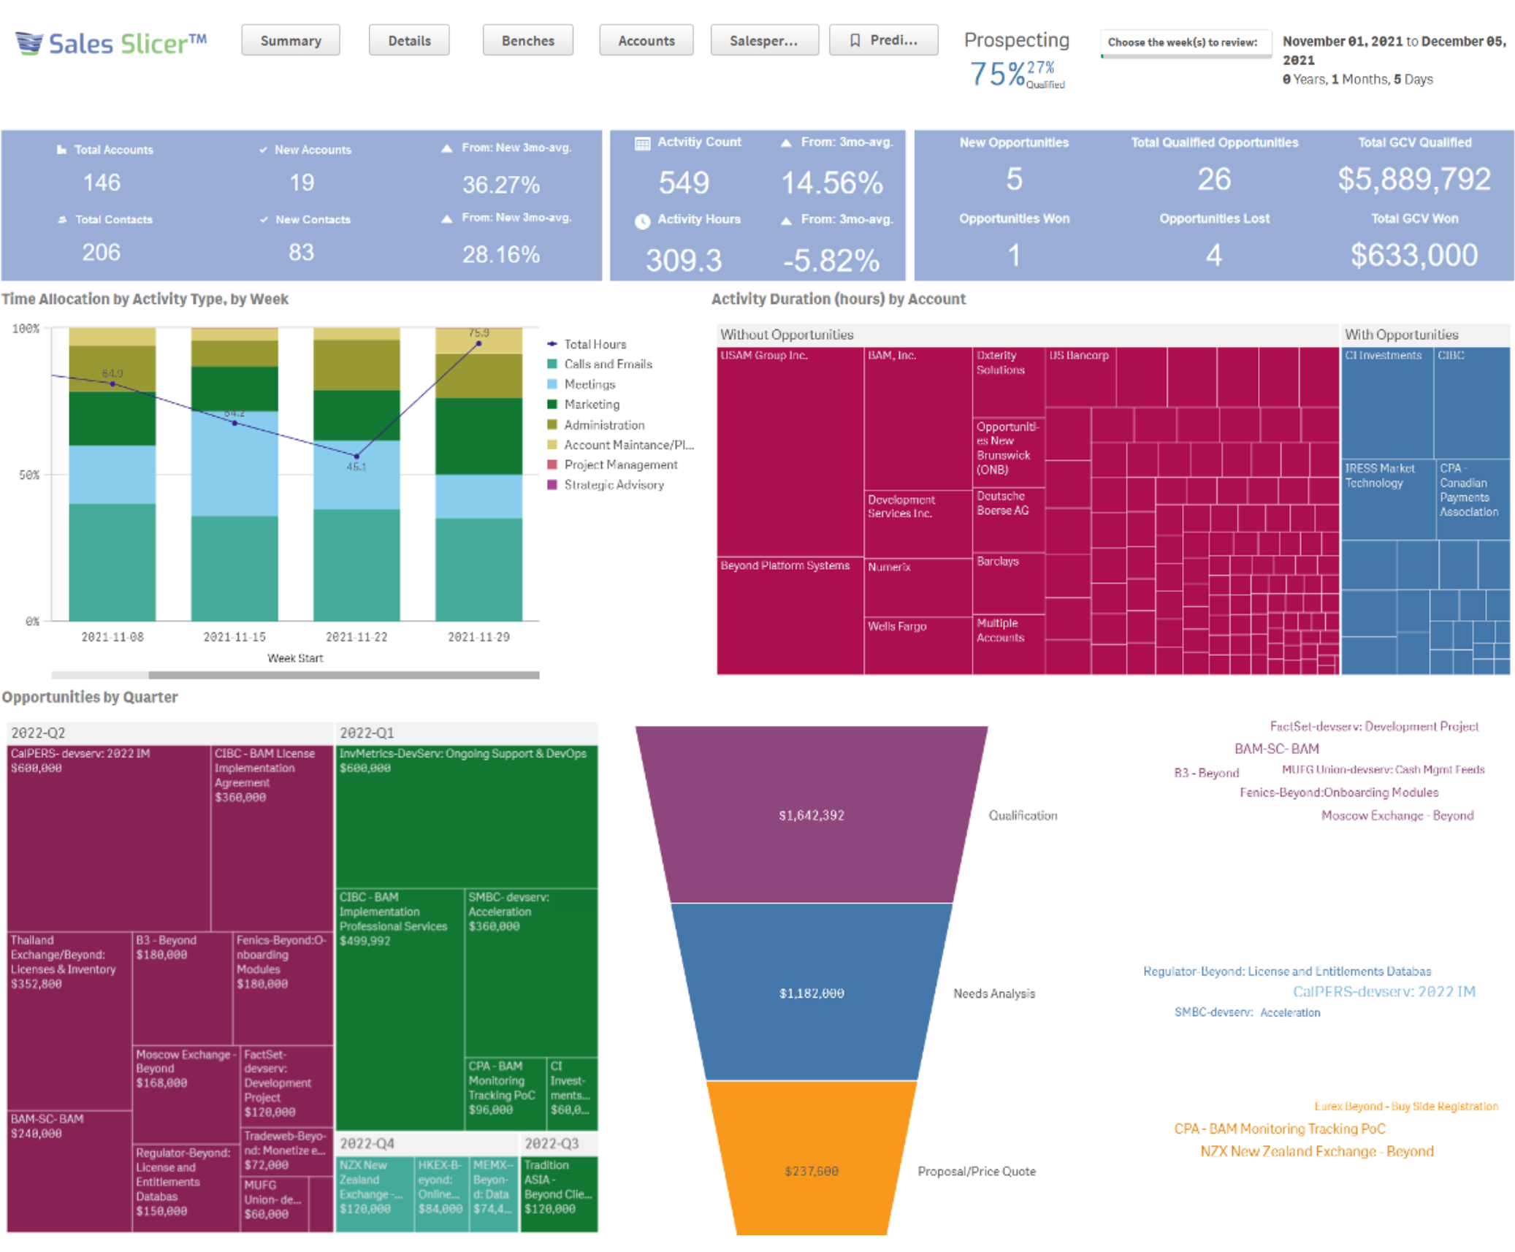Image resolution: width=1515 pixels, height=1252 pixels.
Task: Open the Salesper... tab
Action: click(764, 40)
